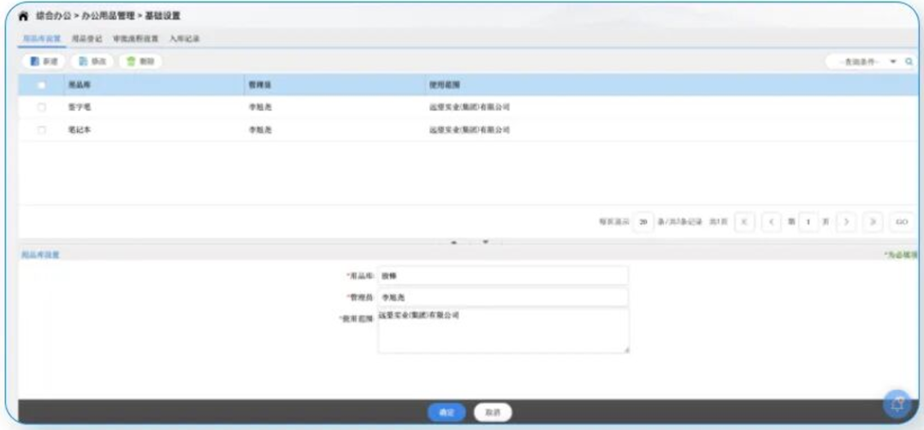Click the 管理员 input field
924x430 pixels.
(503, 297)
